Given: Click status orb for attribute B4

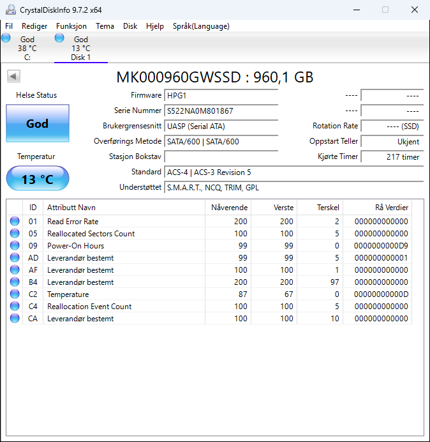Looking at the screenshot, I should click(15, 282).
